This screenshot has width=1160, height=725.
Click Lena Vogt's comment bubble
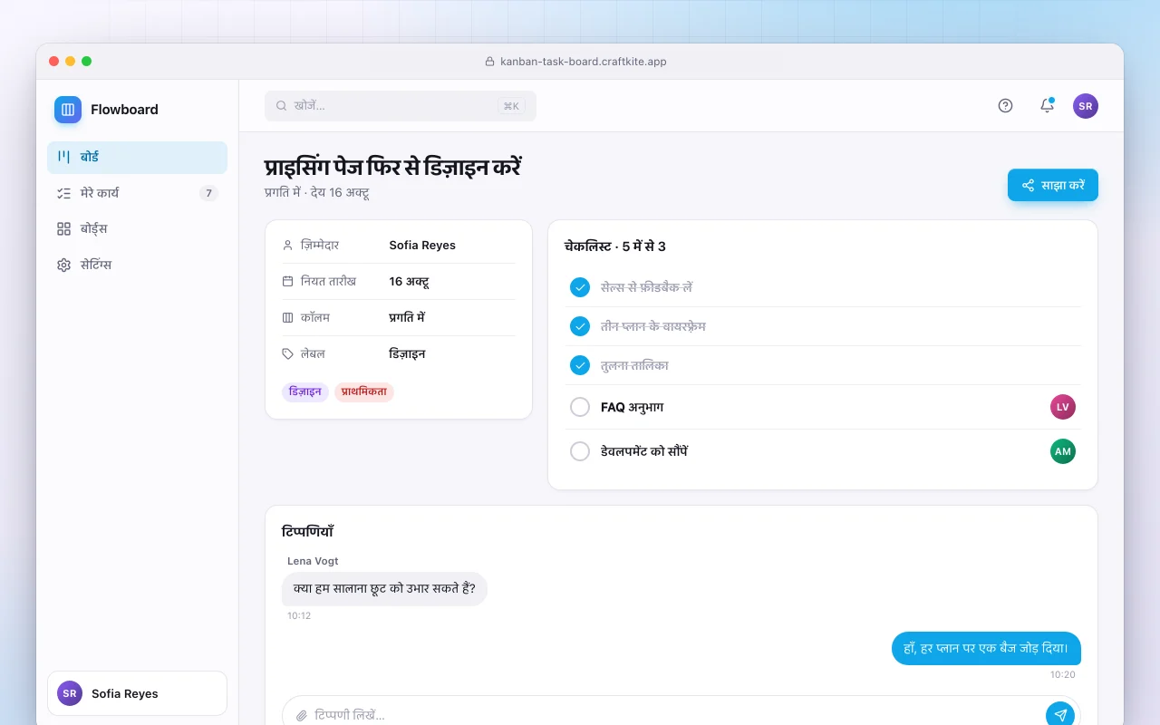click(x=384, y=589)
